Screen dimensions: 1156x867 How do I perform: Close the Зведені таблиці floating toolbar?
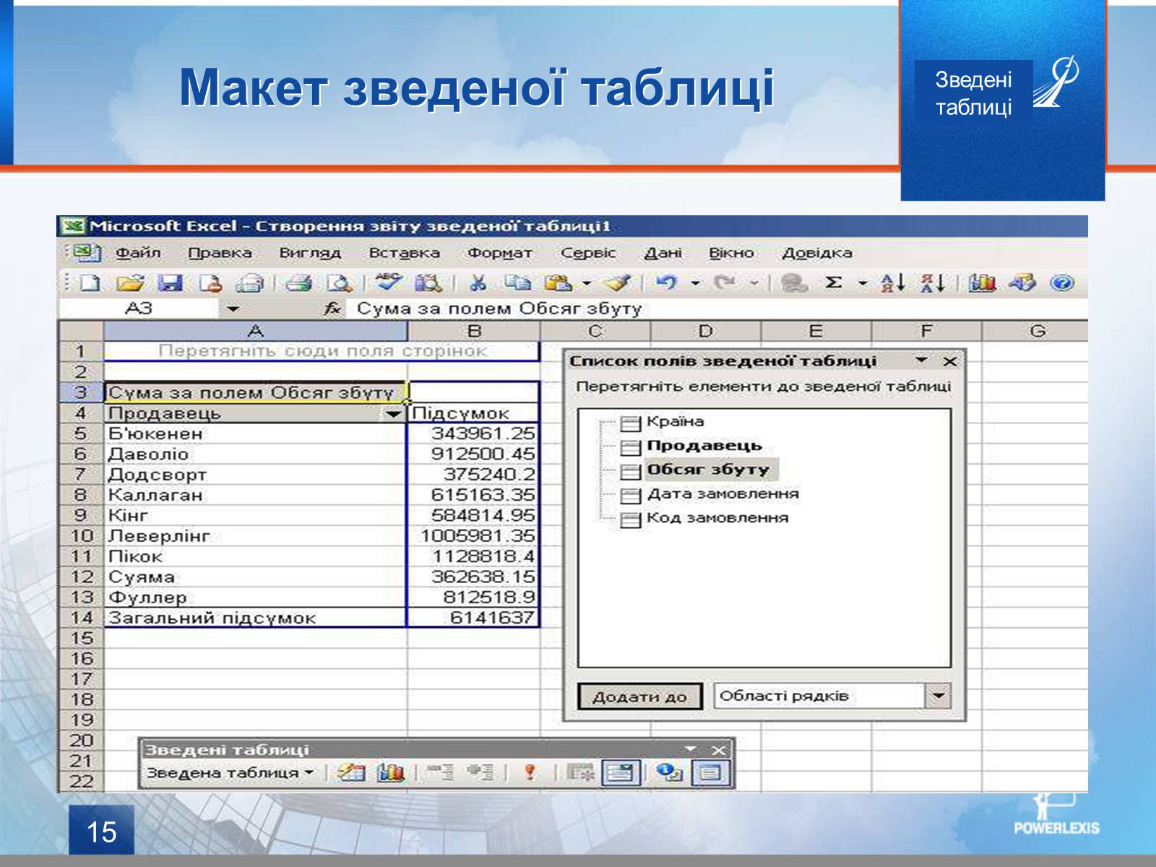(x=718, y=750)
